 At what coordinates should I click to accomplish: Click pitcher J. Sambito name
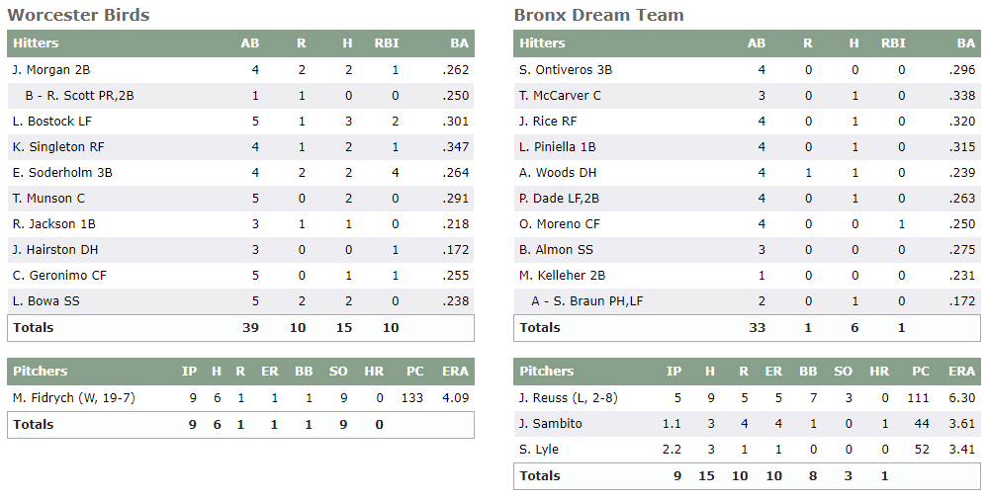(551, 424)
